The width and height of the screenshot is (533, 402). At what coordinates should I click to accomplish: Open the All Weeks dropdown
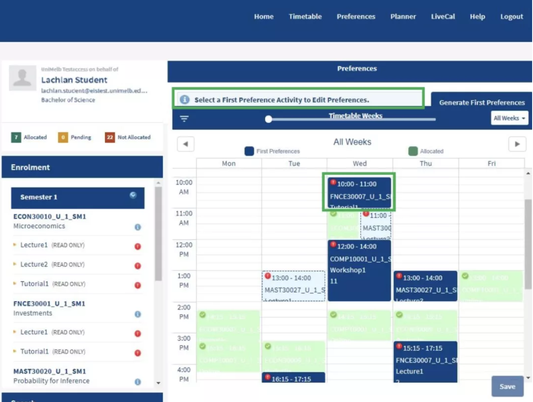(x=509, y=118)
